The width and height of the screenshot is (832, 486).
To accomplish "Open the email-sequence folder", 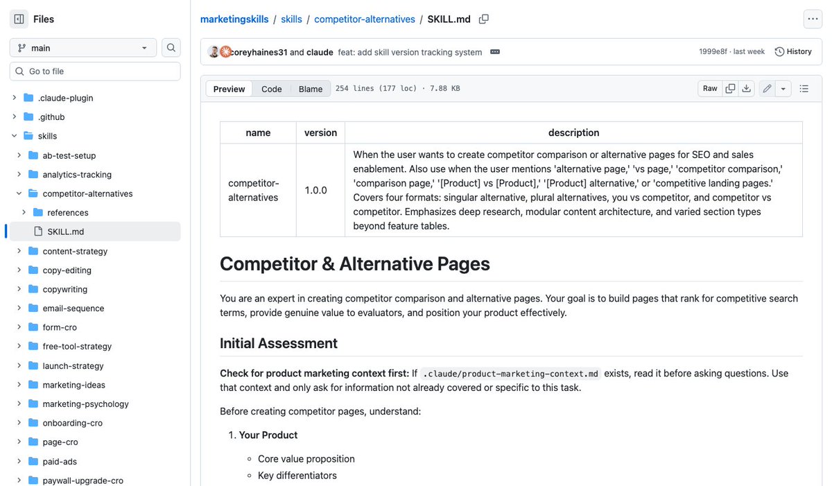I will coord(73,309).
